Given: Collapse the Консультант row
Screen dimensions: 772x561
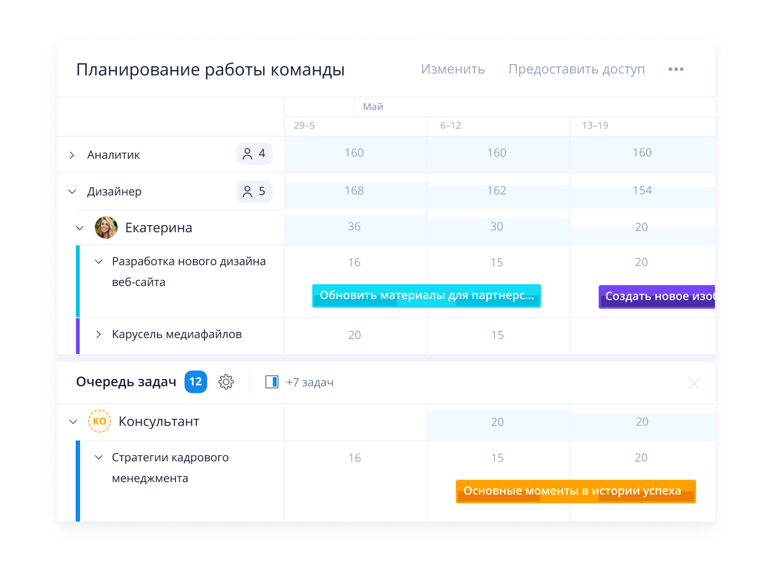Looking at the screenshot, I should 73,422.
